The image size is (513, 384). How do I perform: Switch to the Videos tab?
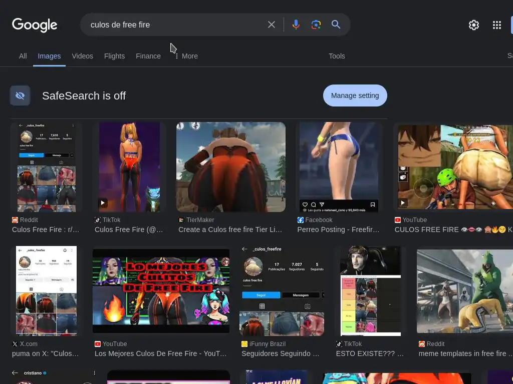click(x=83, y=56)
